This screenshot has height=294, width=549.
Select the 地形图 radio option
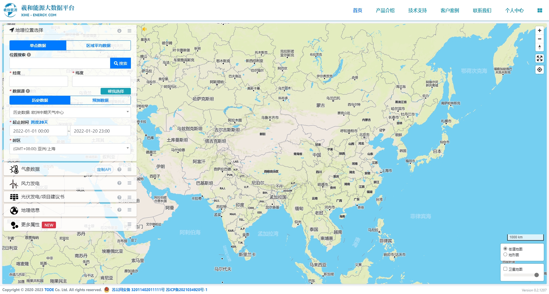[x=505, y=255]
